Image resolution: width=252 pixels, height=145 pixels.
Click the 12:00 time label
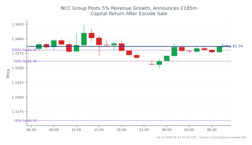coord(76,130)
